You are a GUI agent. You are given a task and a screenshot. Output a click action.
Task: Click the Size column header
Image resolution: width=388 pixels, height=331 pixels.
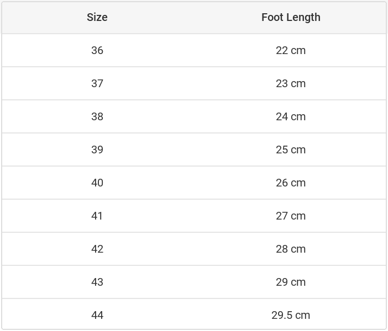coord(97,17)
